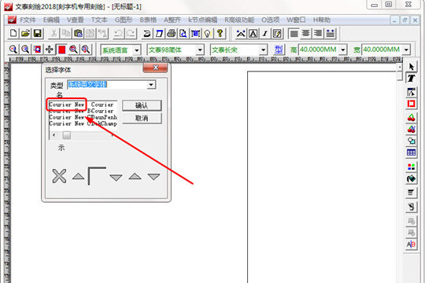This screenshot has height=283, width=425.
Task: Click the four colored squares icon
Action: point(411,167)
